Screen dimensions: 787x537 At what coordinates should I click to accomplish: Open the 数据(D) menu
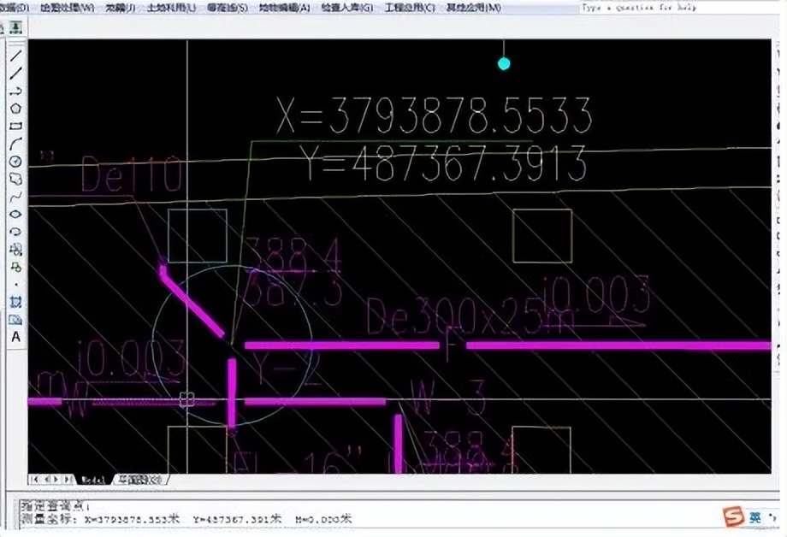click(x=14, y=8)
